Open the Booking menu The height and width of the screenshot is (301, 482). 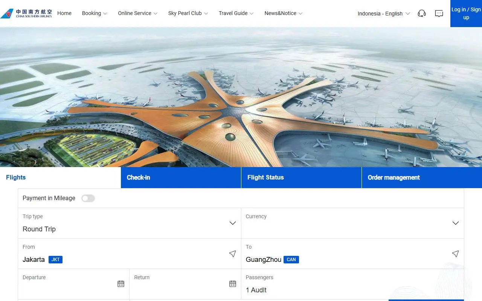[95, 13]
